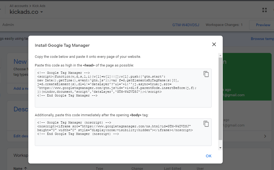Viewport: 274px width, 170px height.
Task: Click the Add a new tag link
Action: 21,88
